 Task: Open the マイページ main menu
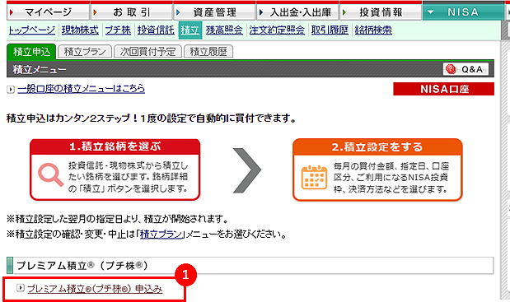pos(48,12)
